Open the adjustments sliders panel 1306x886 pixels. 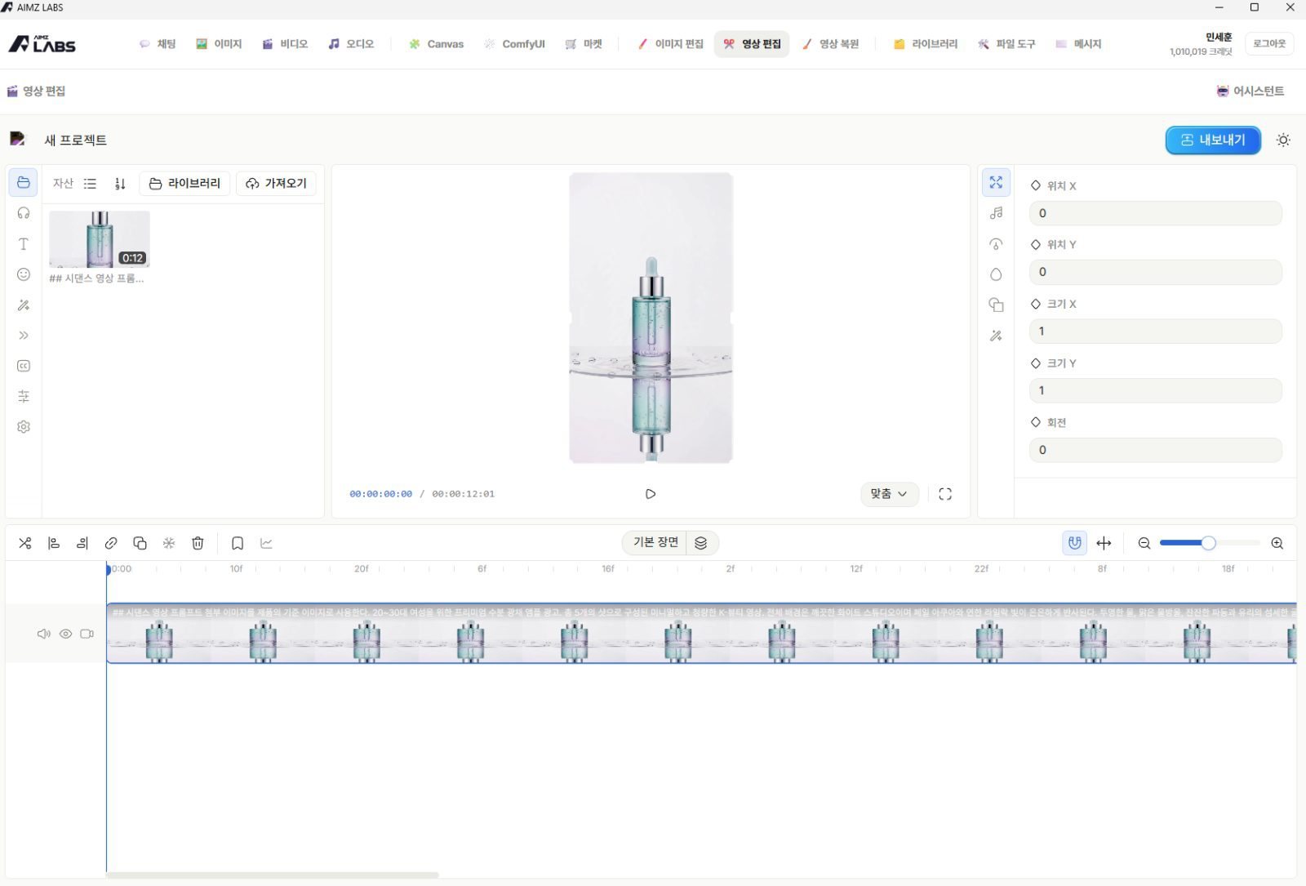(24, 396)
